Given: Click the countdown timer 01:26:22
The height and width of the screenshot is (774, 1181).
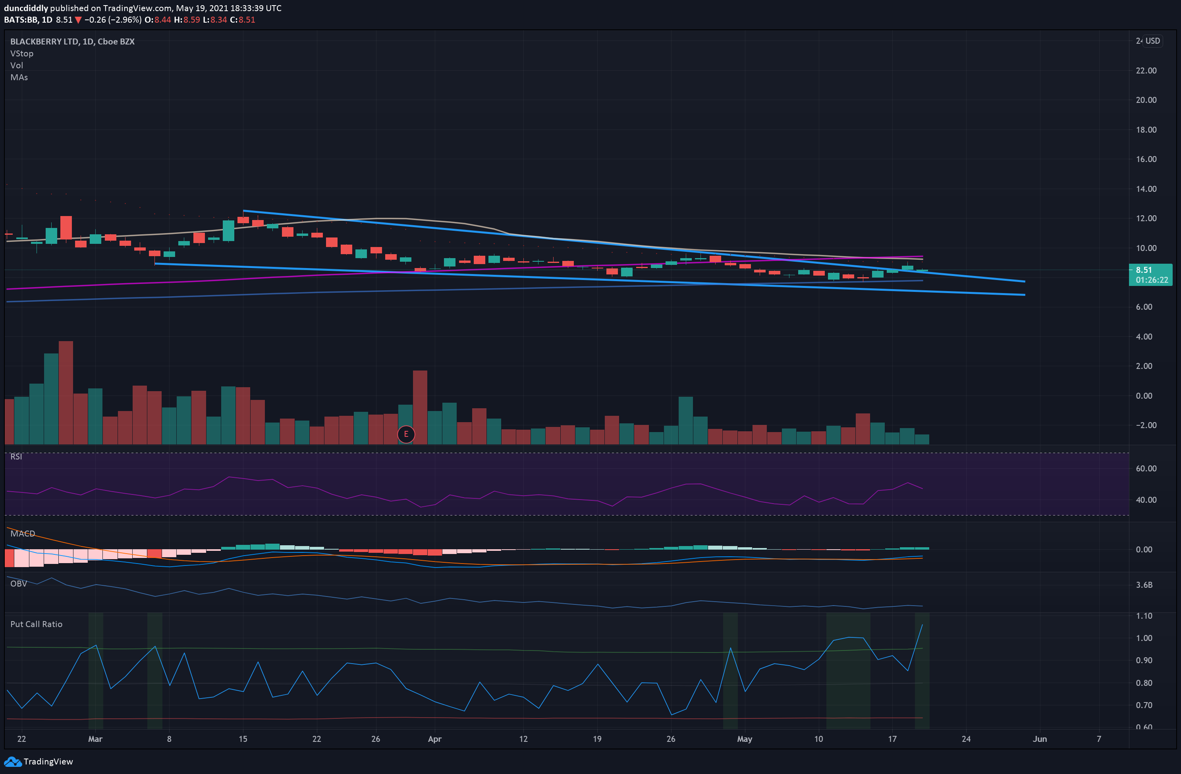Looking at the screenshot, I should [1151, 280].
